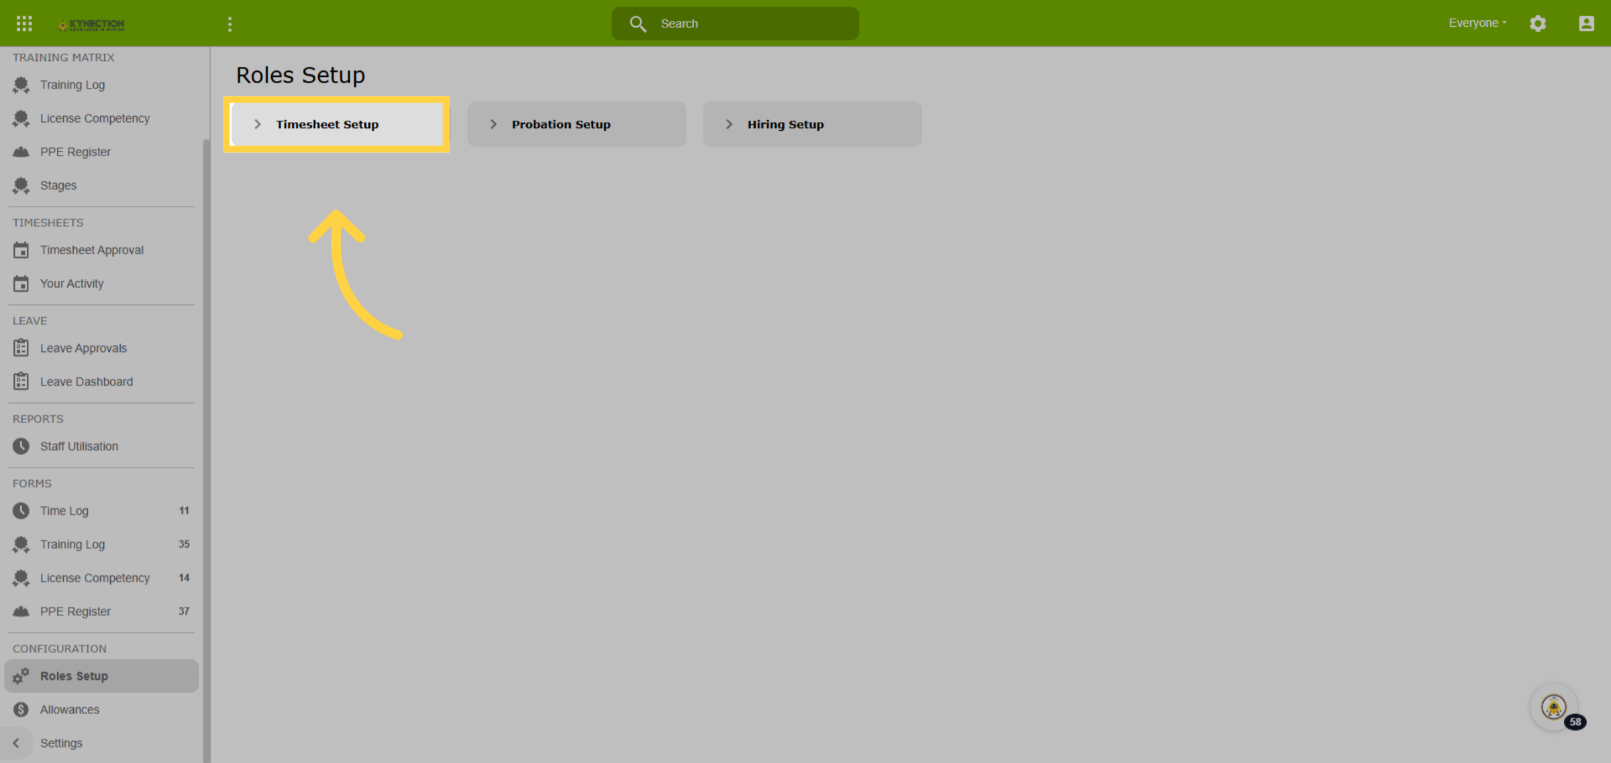Open the vertical three-dot options menu
Screen dimensions: 1611x763
coord(230,24)
